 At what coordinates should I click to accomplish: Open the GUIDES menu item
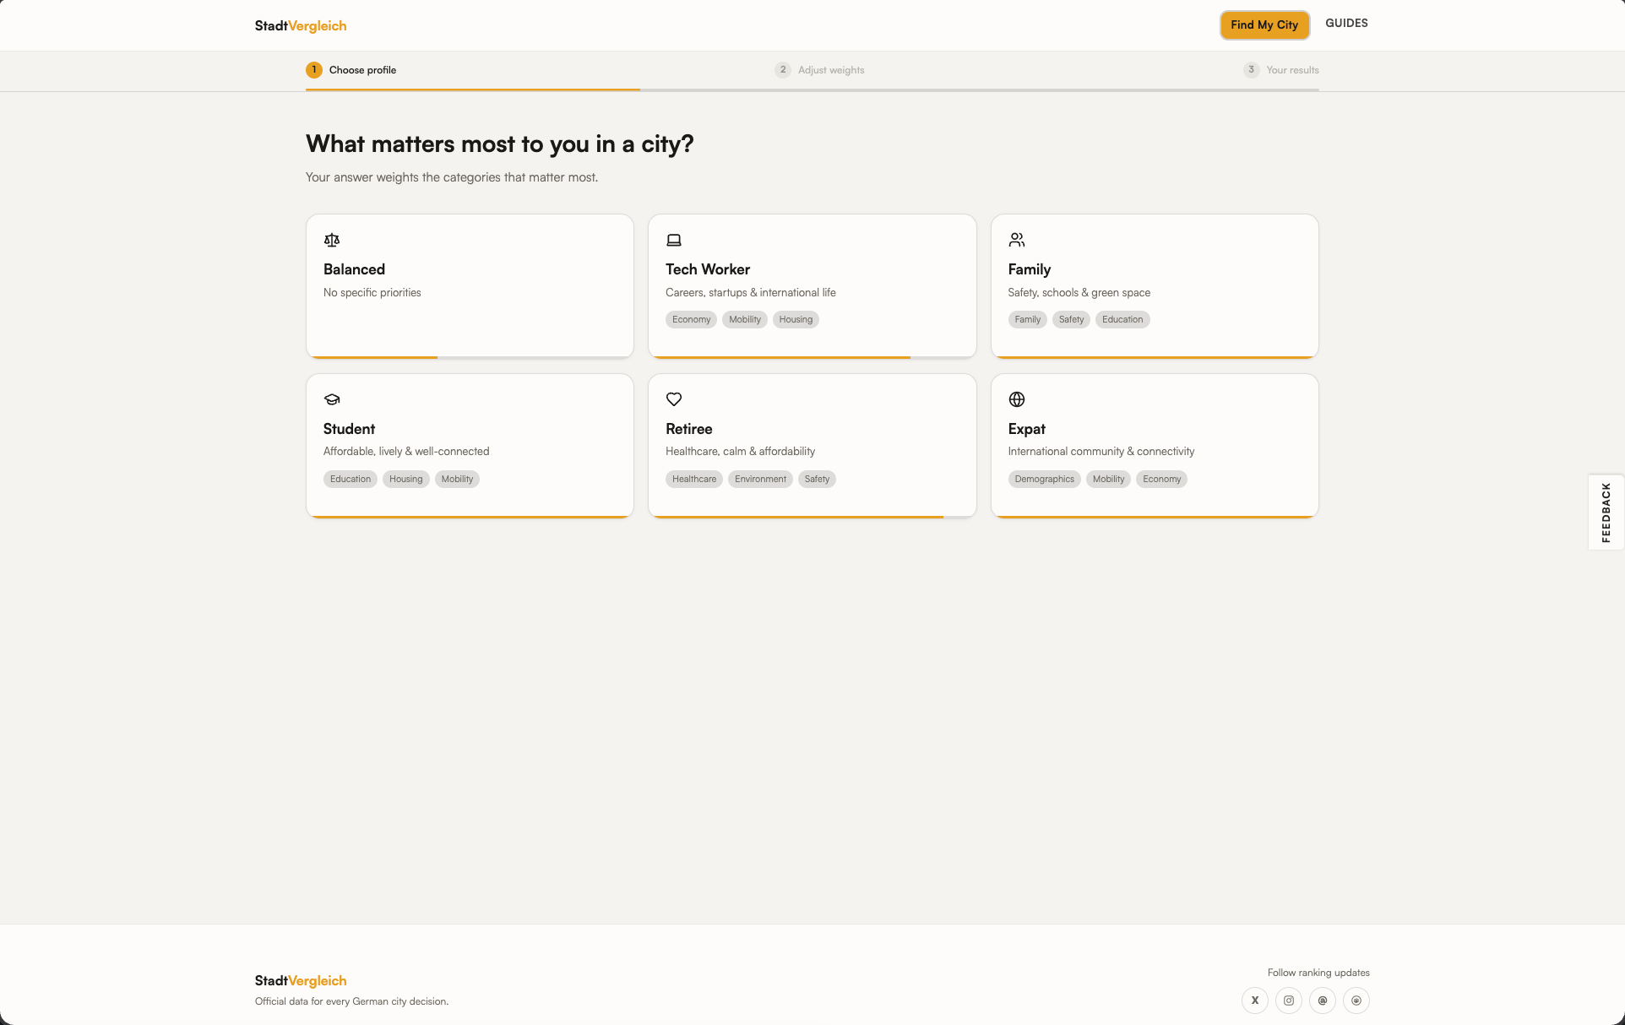(1346, 24)
